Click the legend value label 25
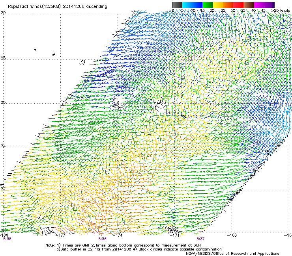 click(223, 10)
